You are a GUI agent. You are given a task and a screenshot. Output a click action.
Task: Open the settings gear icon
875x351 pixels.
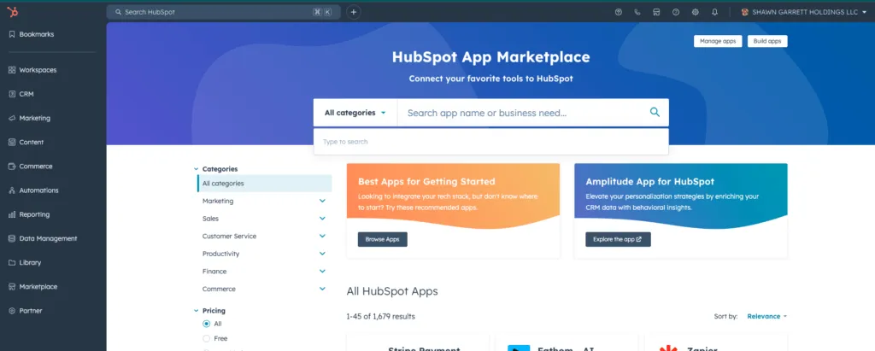(x=696, y=12)
